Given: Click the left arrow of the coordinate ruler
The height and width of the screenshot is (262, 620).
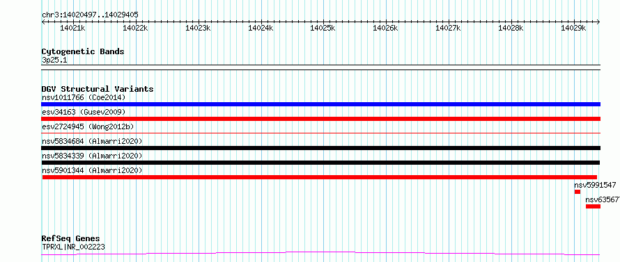Looking at the screenshot, I should point(43,22).
